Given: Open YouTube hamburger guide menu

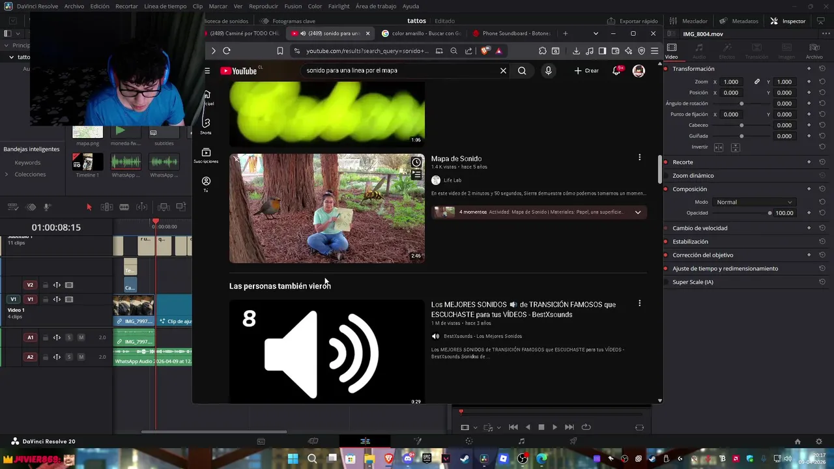Looking at the screenshot, I should coord(207,70).
